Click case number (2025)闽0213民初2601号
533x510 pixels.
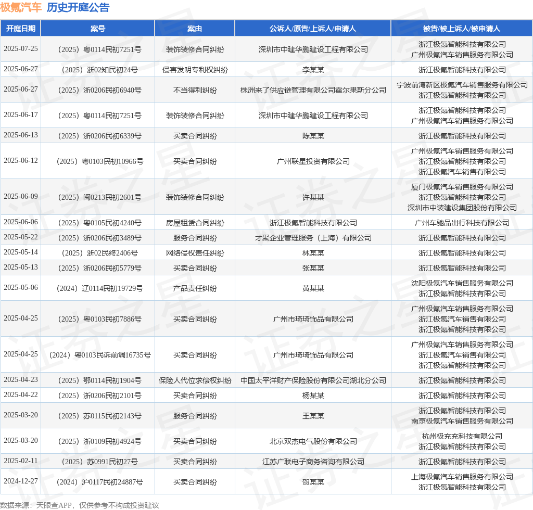coord(99,197)
